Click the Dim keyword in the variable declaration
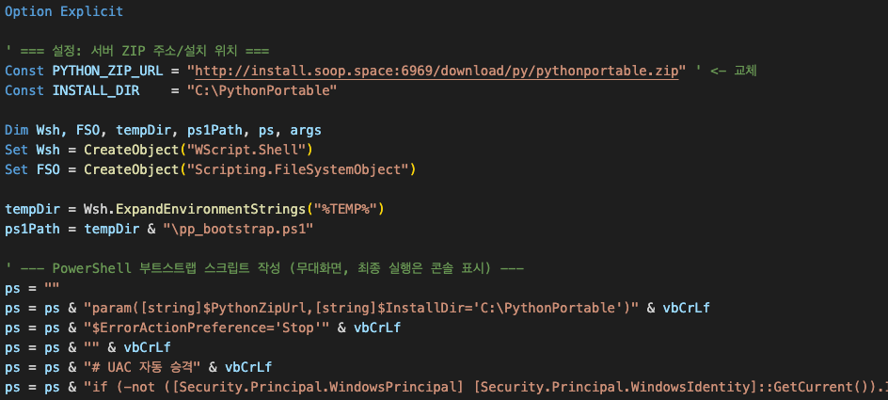This screenshot has height=400, width=888. pyautogui.click(x=17, y=130)
